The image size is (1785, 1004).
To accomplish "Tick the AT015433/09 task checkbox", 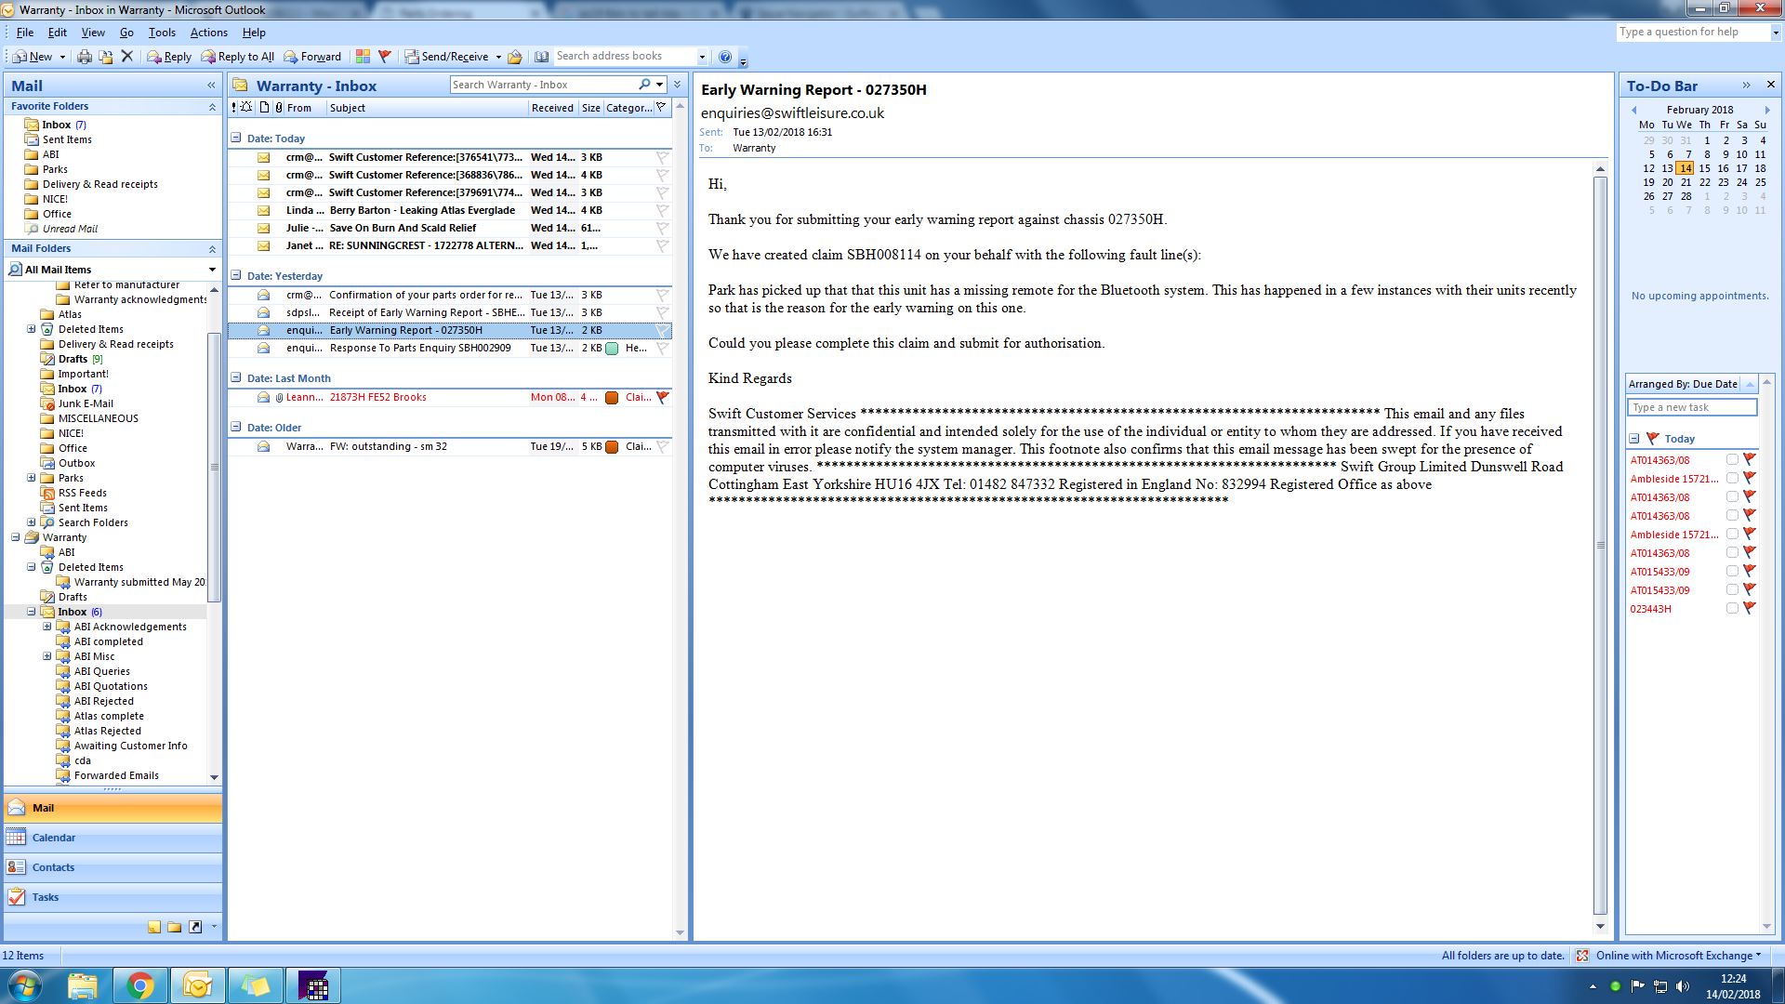I will tap(1732, 572).
